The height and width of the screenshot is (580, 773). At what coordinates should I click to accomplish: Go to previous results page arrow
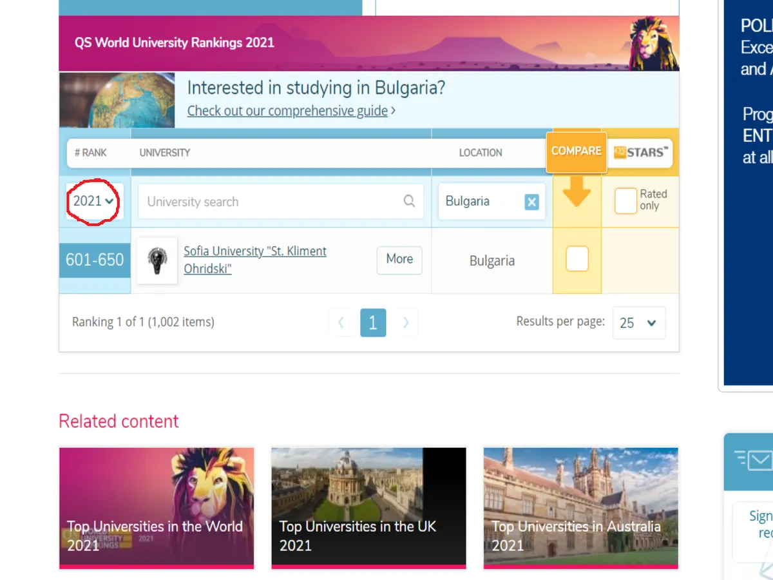tap(341, 323)
